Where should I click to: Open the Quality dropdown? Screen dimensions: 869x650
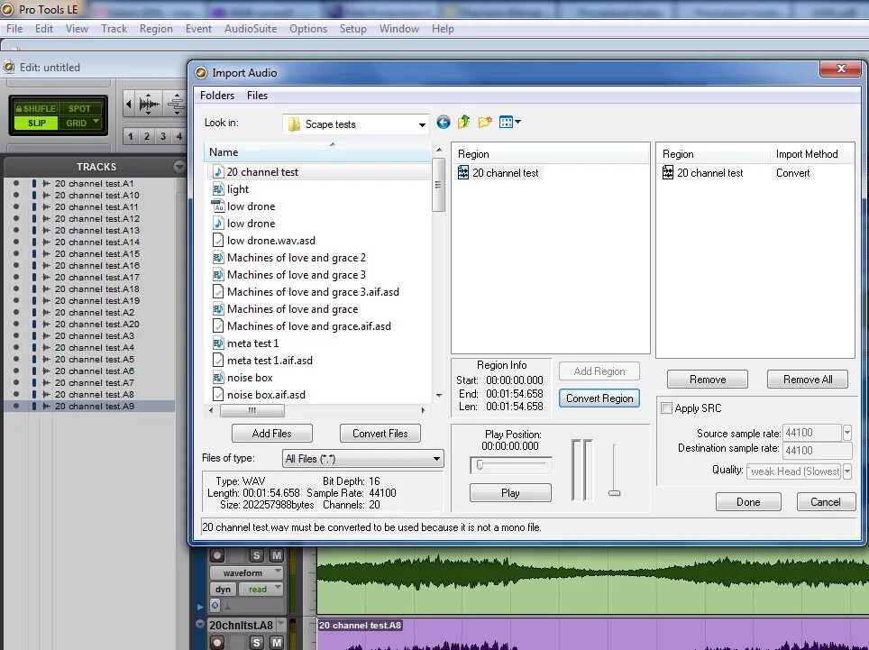tap(847, 471)
